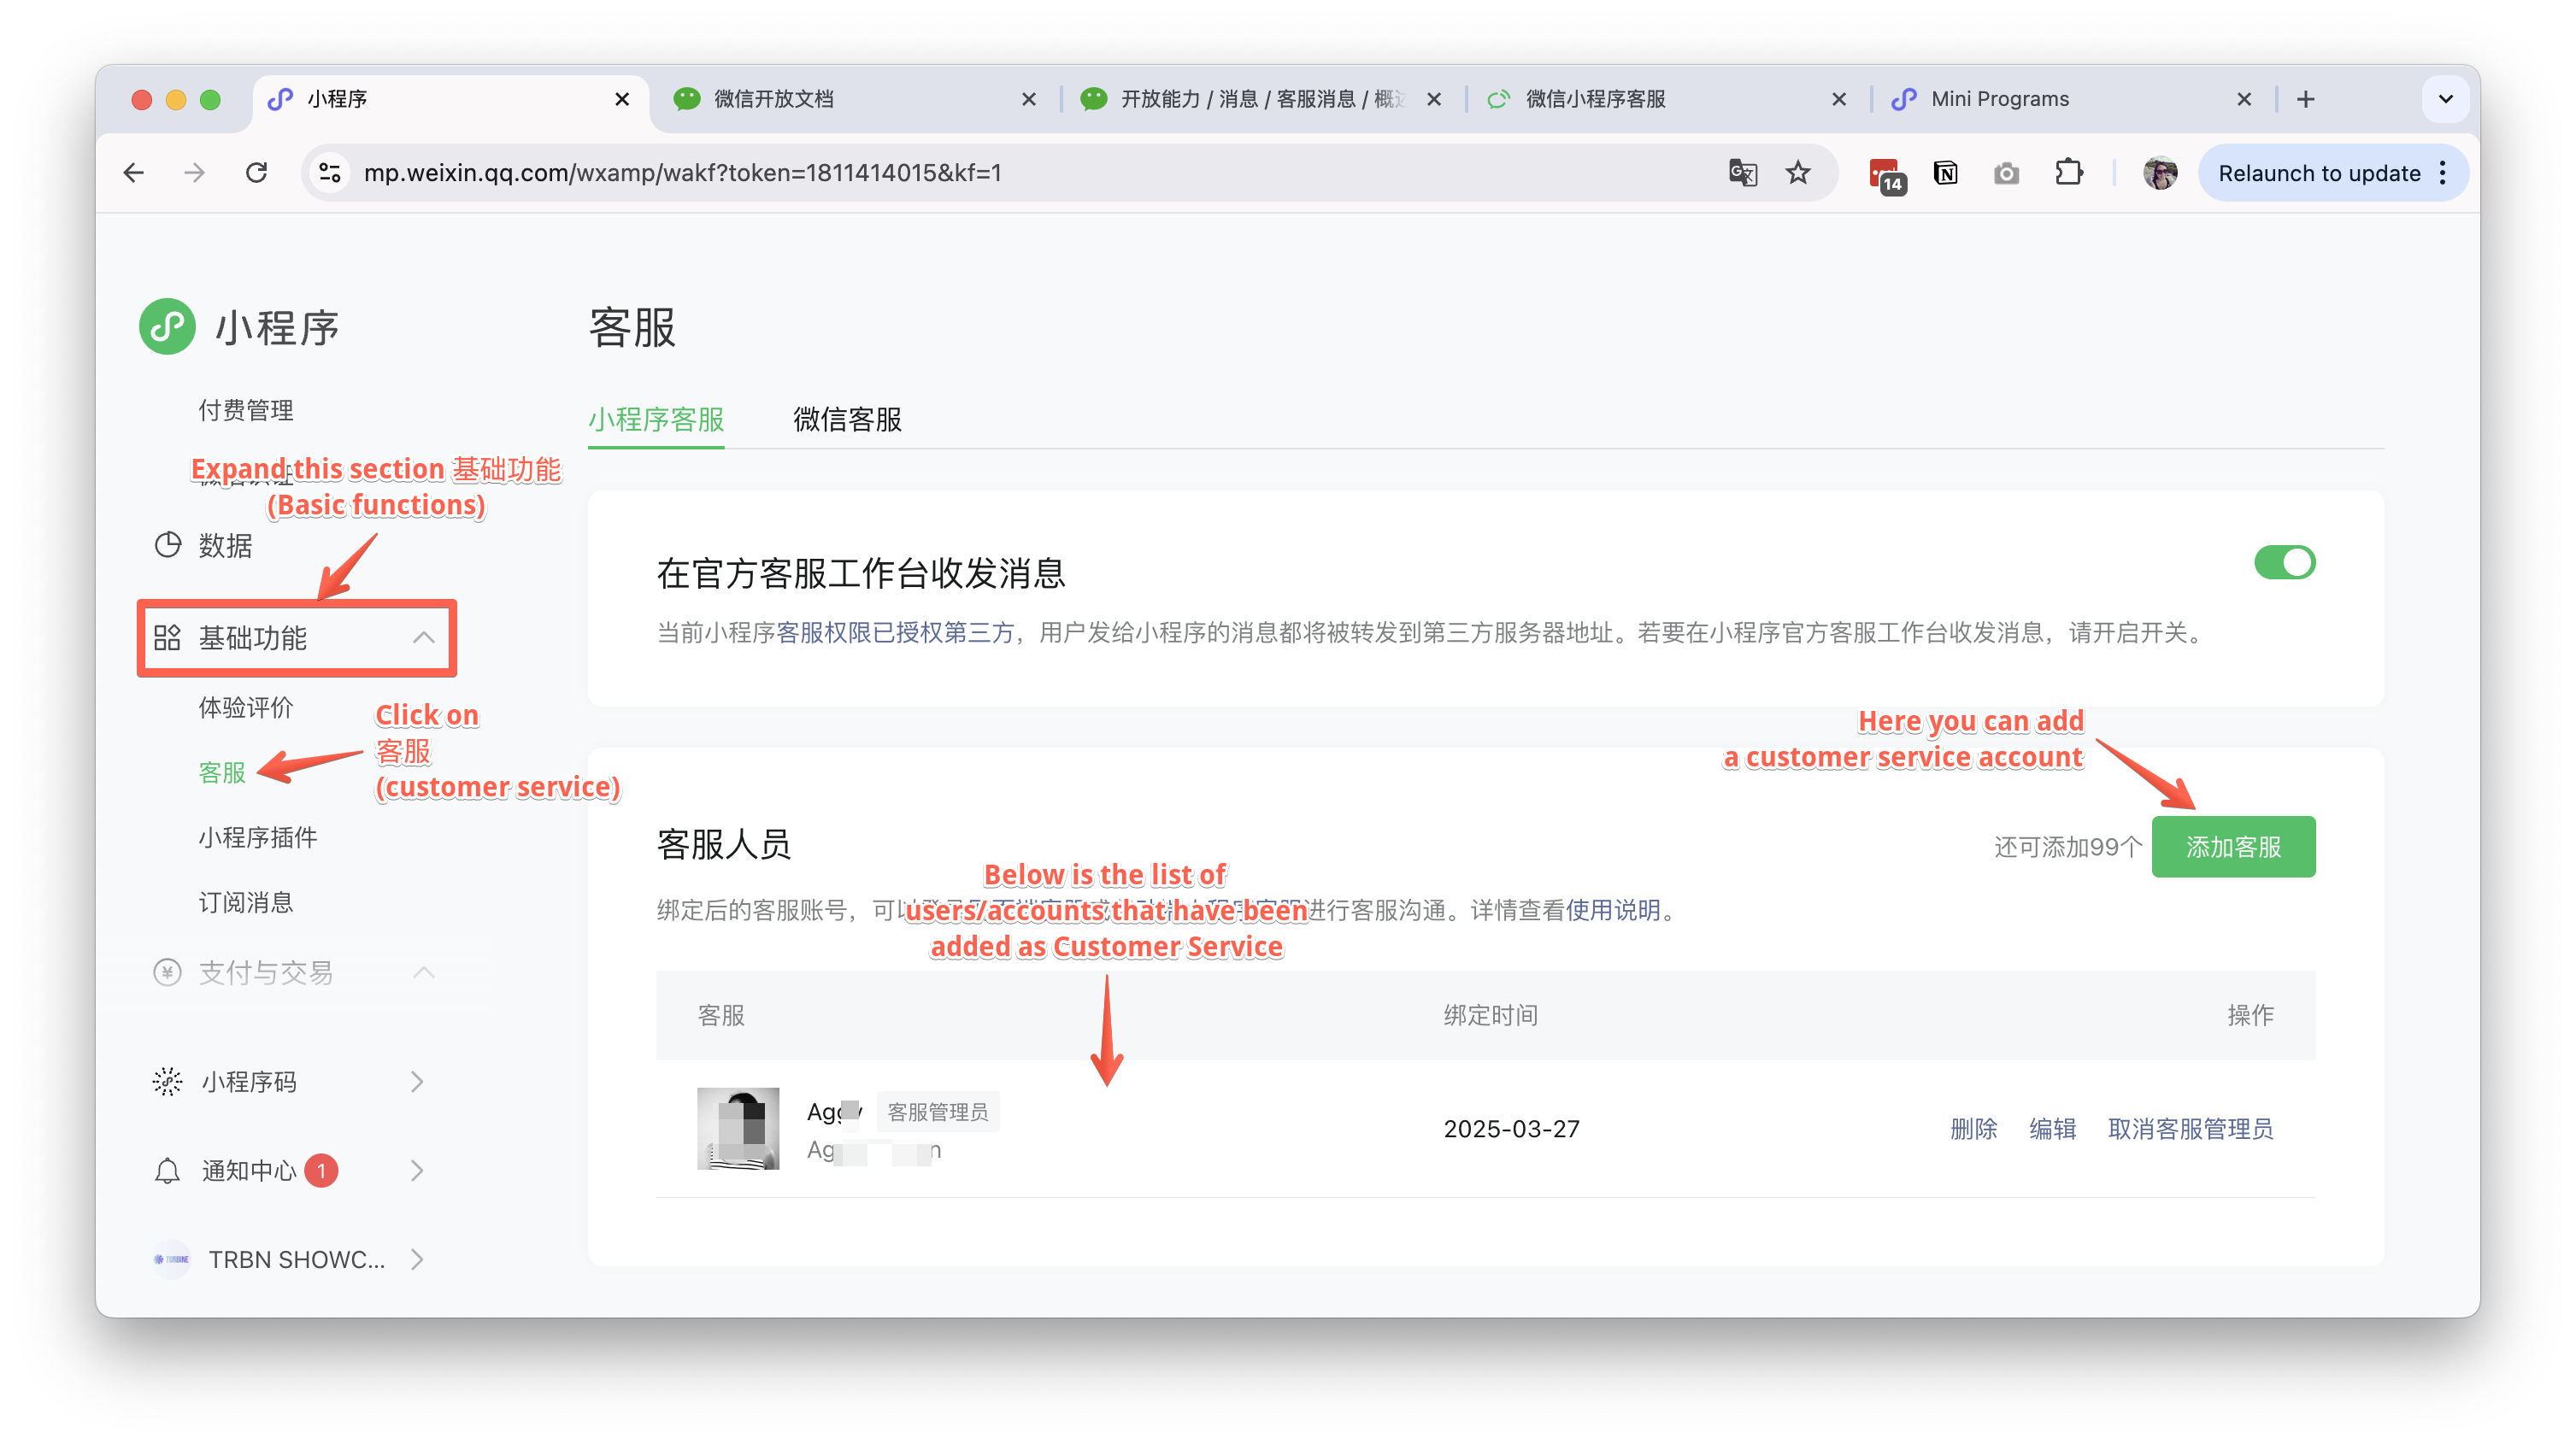Switch to the 微信客服 tab
This screenshot has width=2576, height=1444.
847,419
